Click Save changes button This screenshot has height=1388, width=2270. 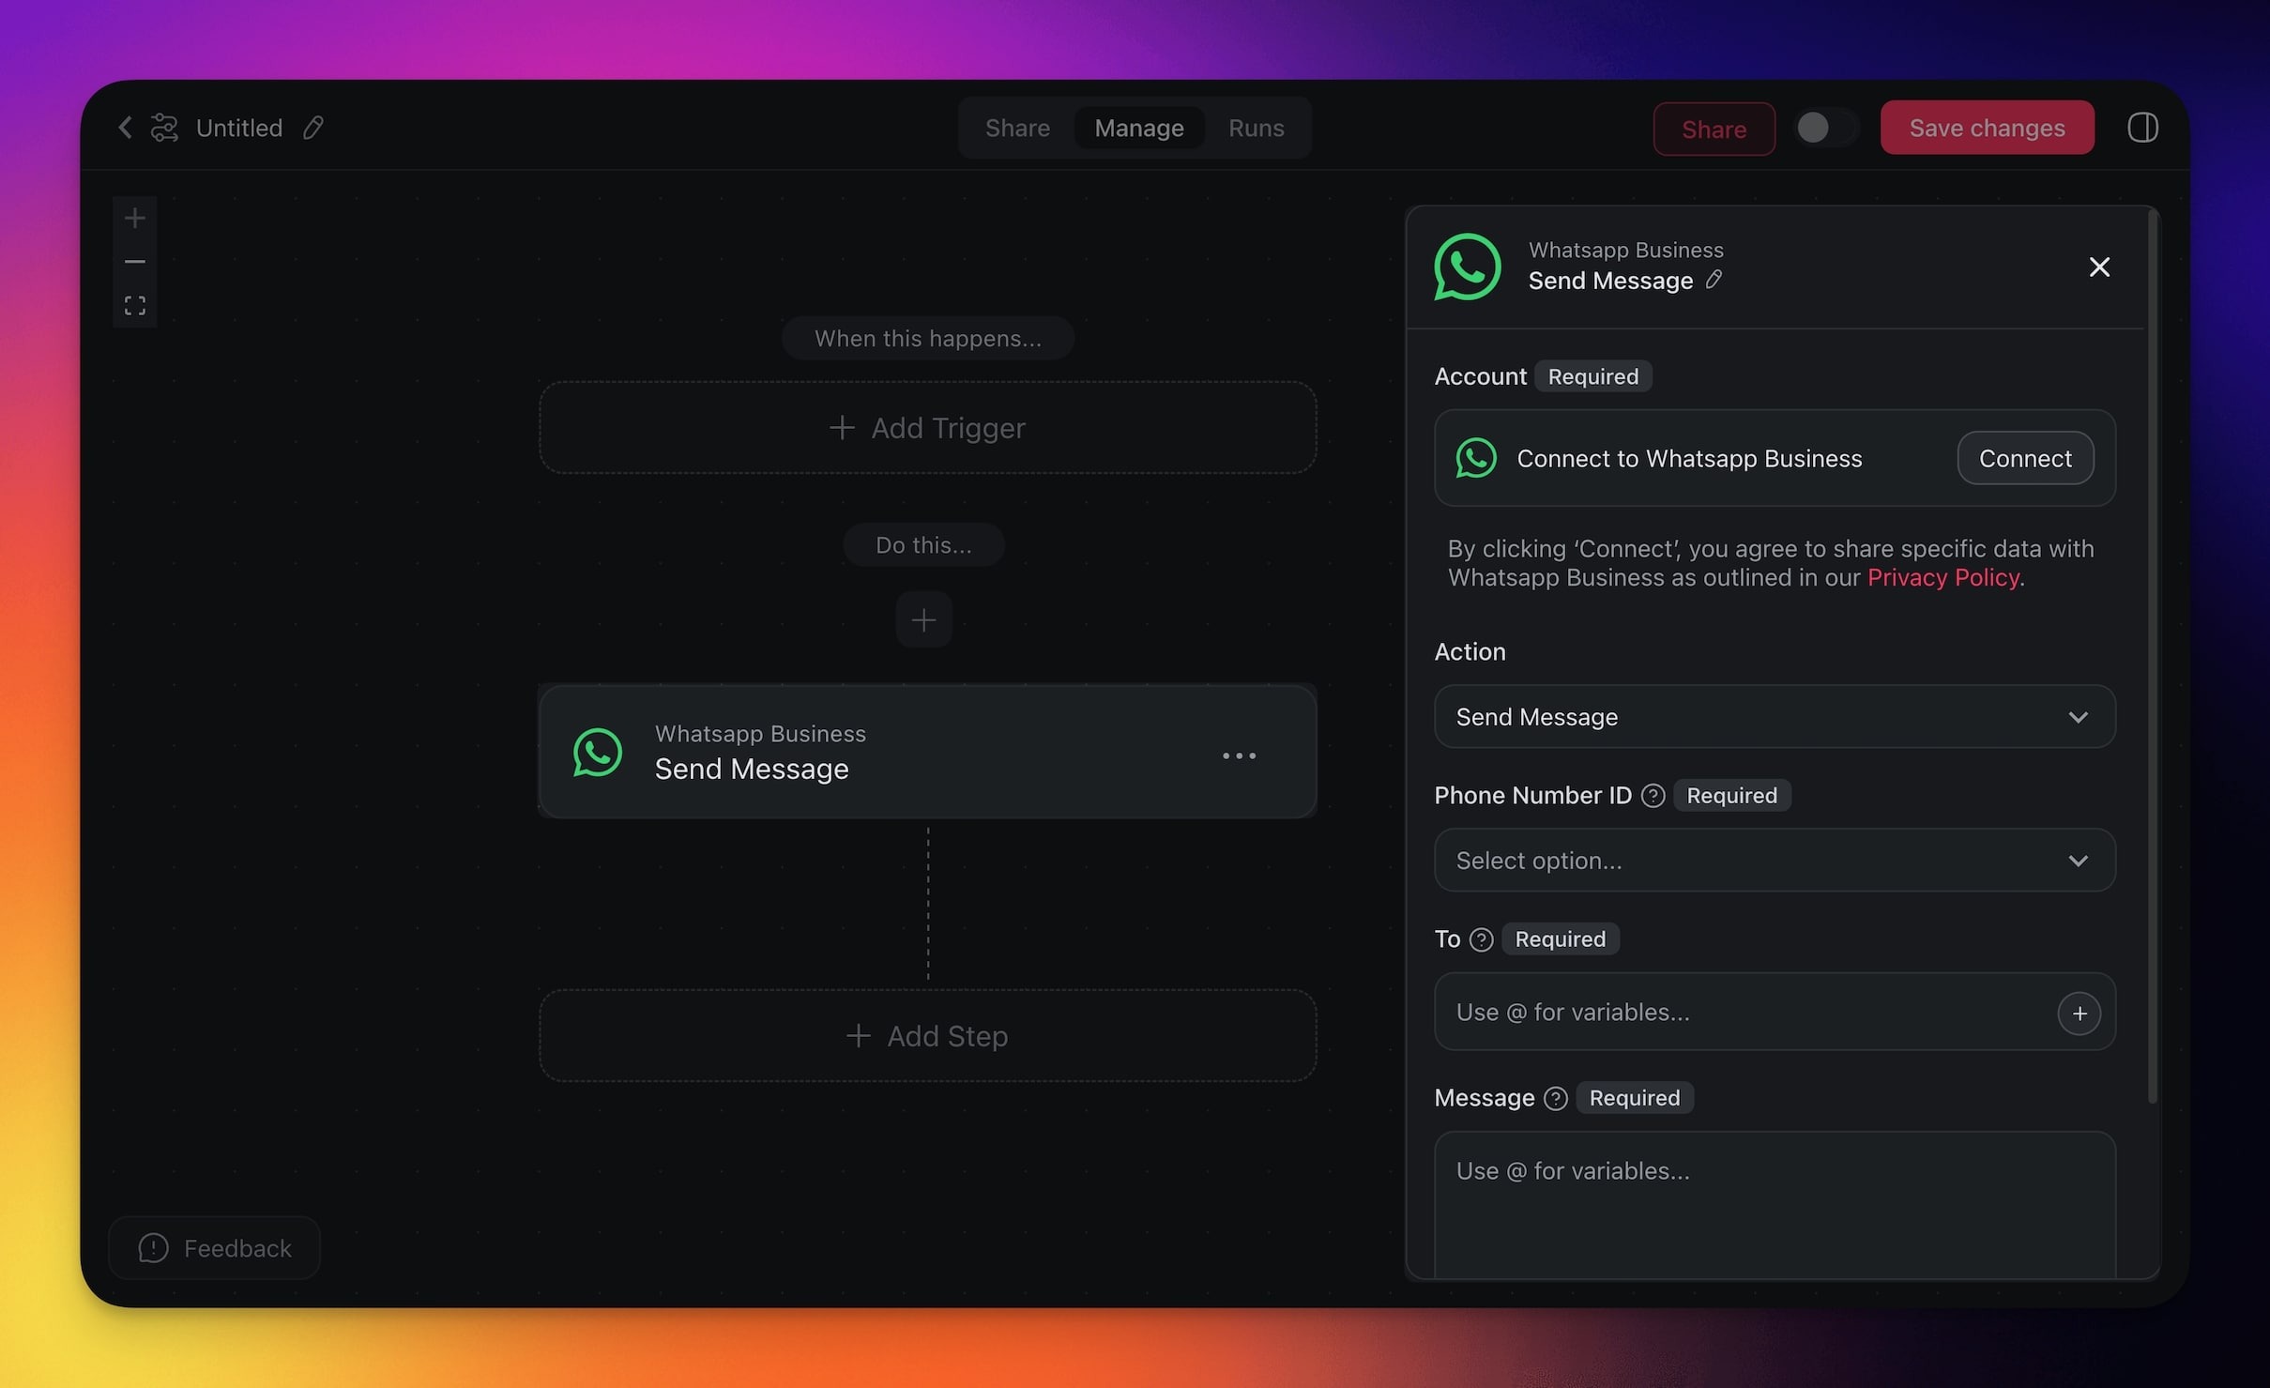(x=1987, y=128)
